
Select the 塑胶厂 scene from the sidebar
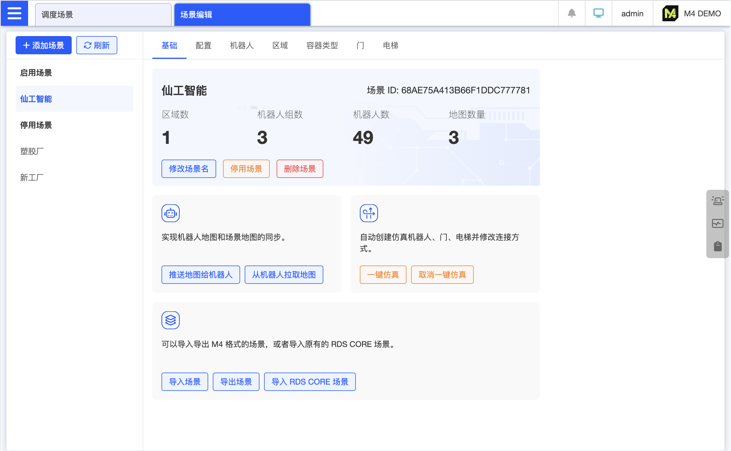[32, 151]
